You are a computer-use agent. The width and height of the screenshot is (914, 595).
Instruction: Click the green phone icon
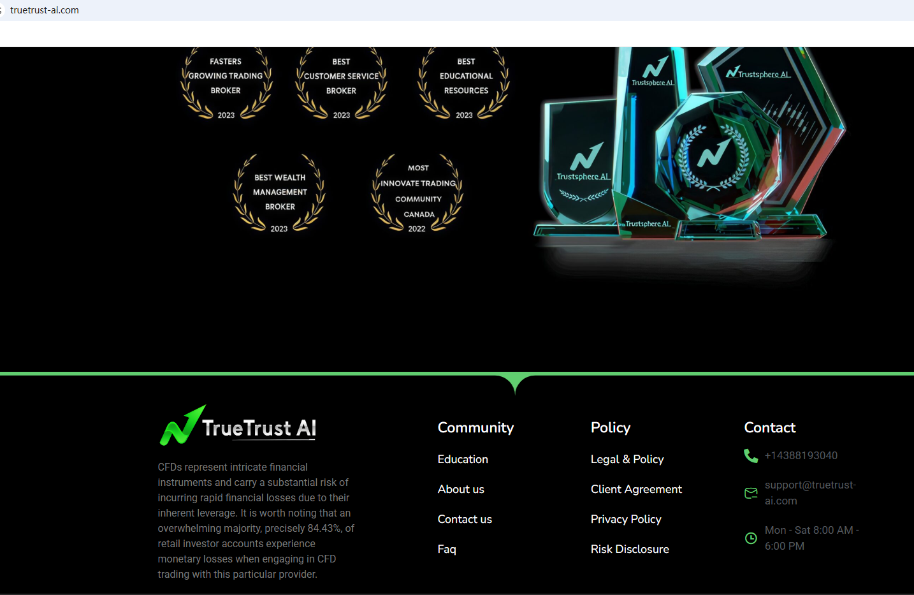click(x=751, y=455)
